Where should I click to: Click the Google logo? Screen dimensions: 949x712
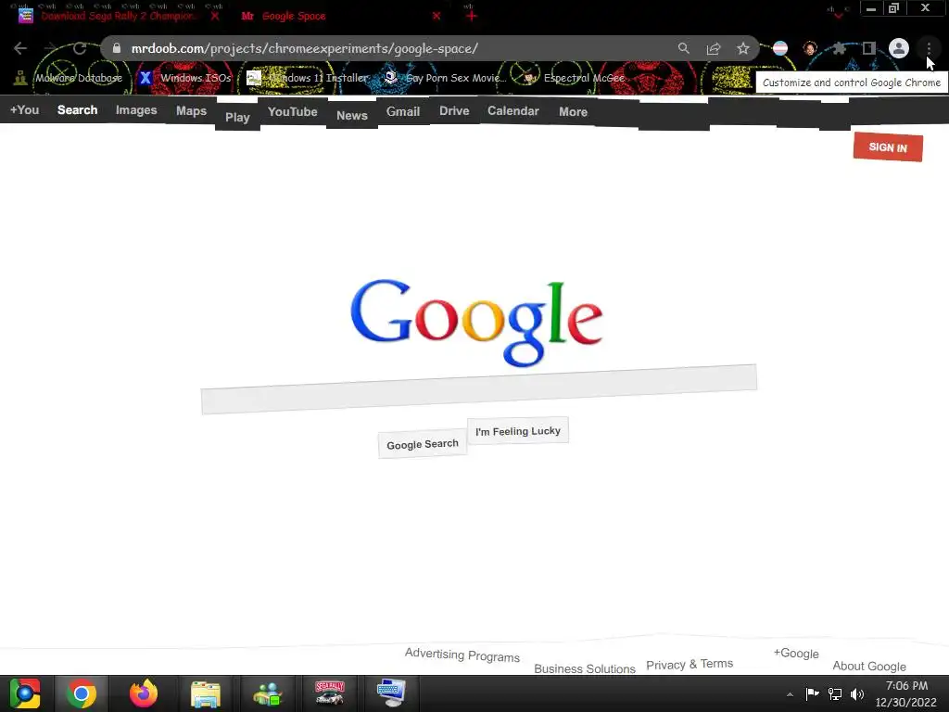tap(476, 323)
